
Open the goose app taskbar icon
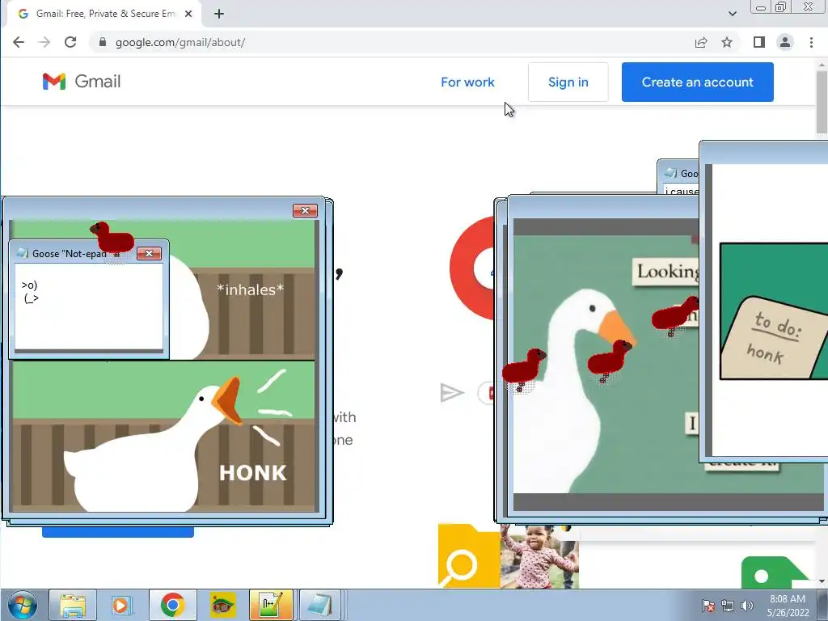[x=222, y=605]
